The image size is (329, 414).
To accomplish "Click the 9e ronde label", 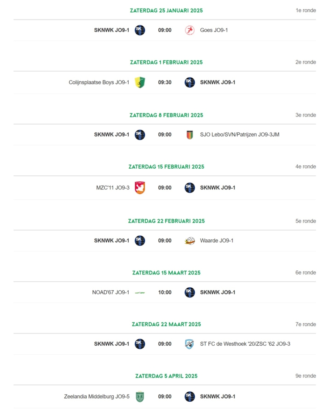I will pos(306,376).
